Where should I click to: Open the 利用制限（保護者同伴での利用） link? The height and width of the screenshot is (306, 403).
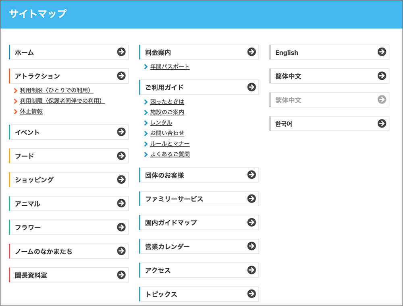tap(62, 101)
